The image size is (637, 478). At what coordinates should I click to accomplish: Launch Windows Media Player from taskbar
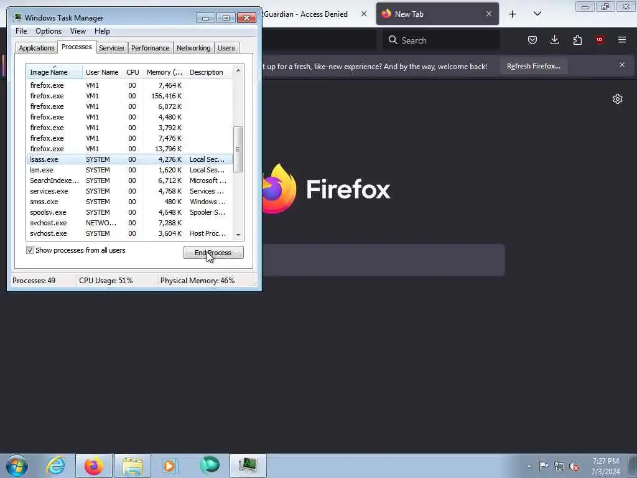coord(169,466)
